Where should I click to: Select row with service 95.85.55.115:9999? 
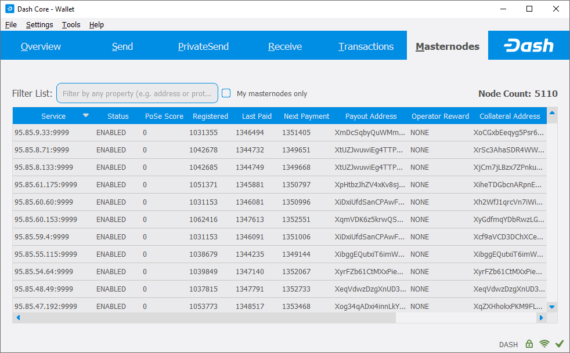coord(280,254)
